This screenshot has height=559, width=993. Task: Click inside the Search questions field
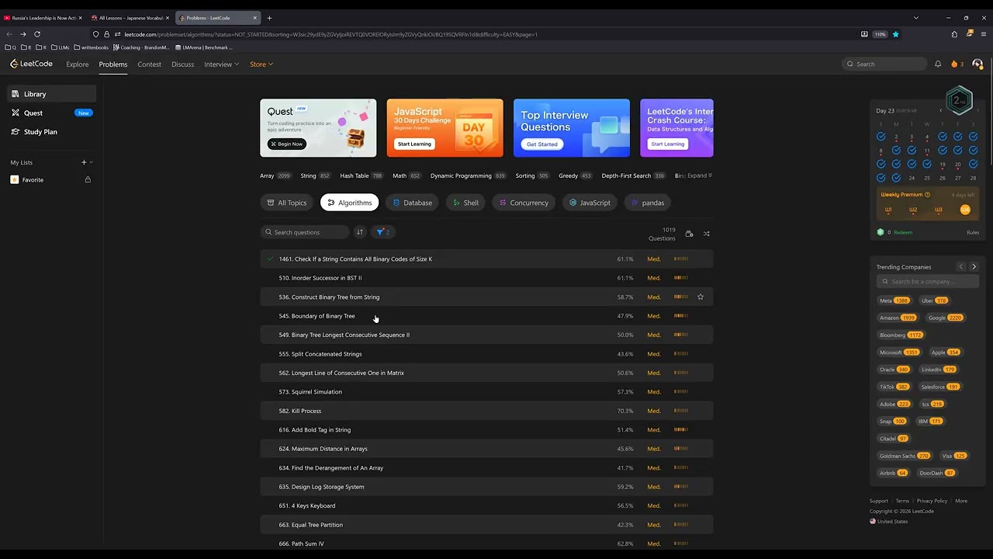(305, 232)
